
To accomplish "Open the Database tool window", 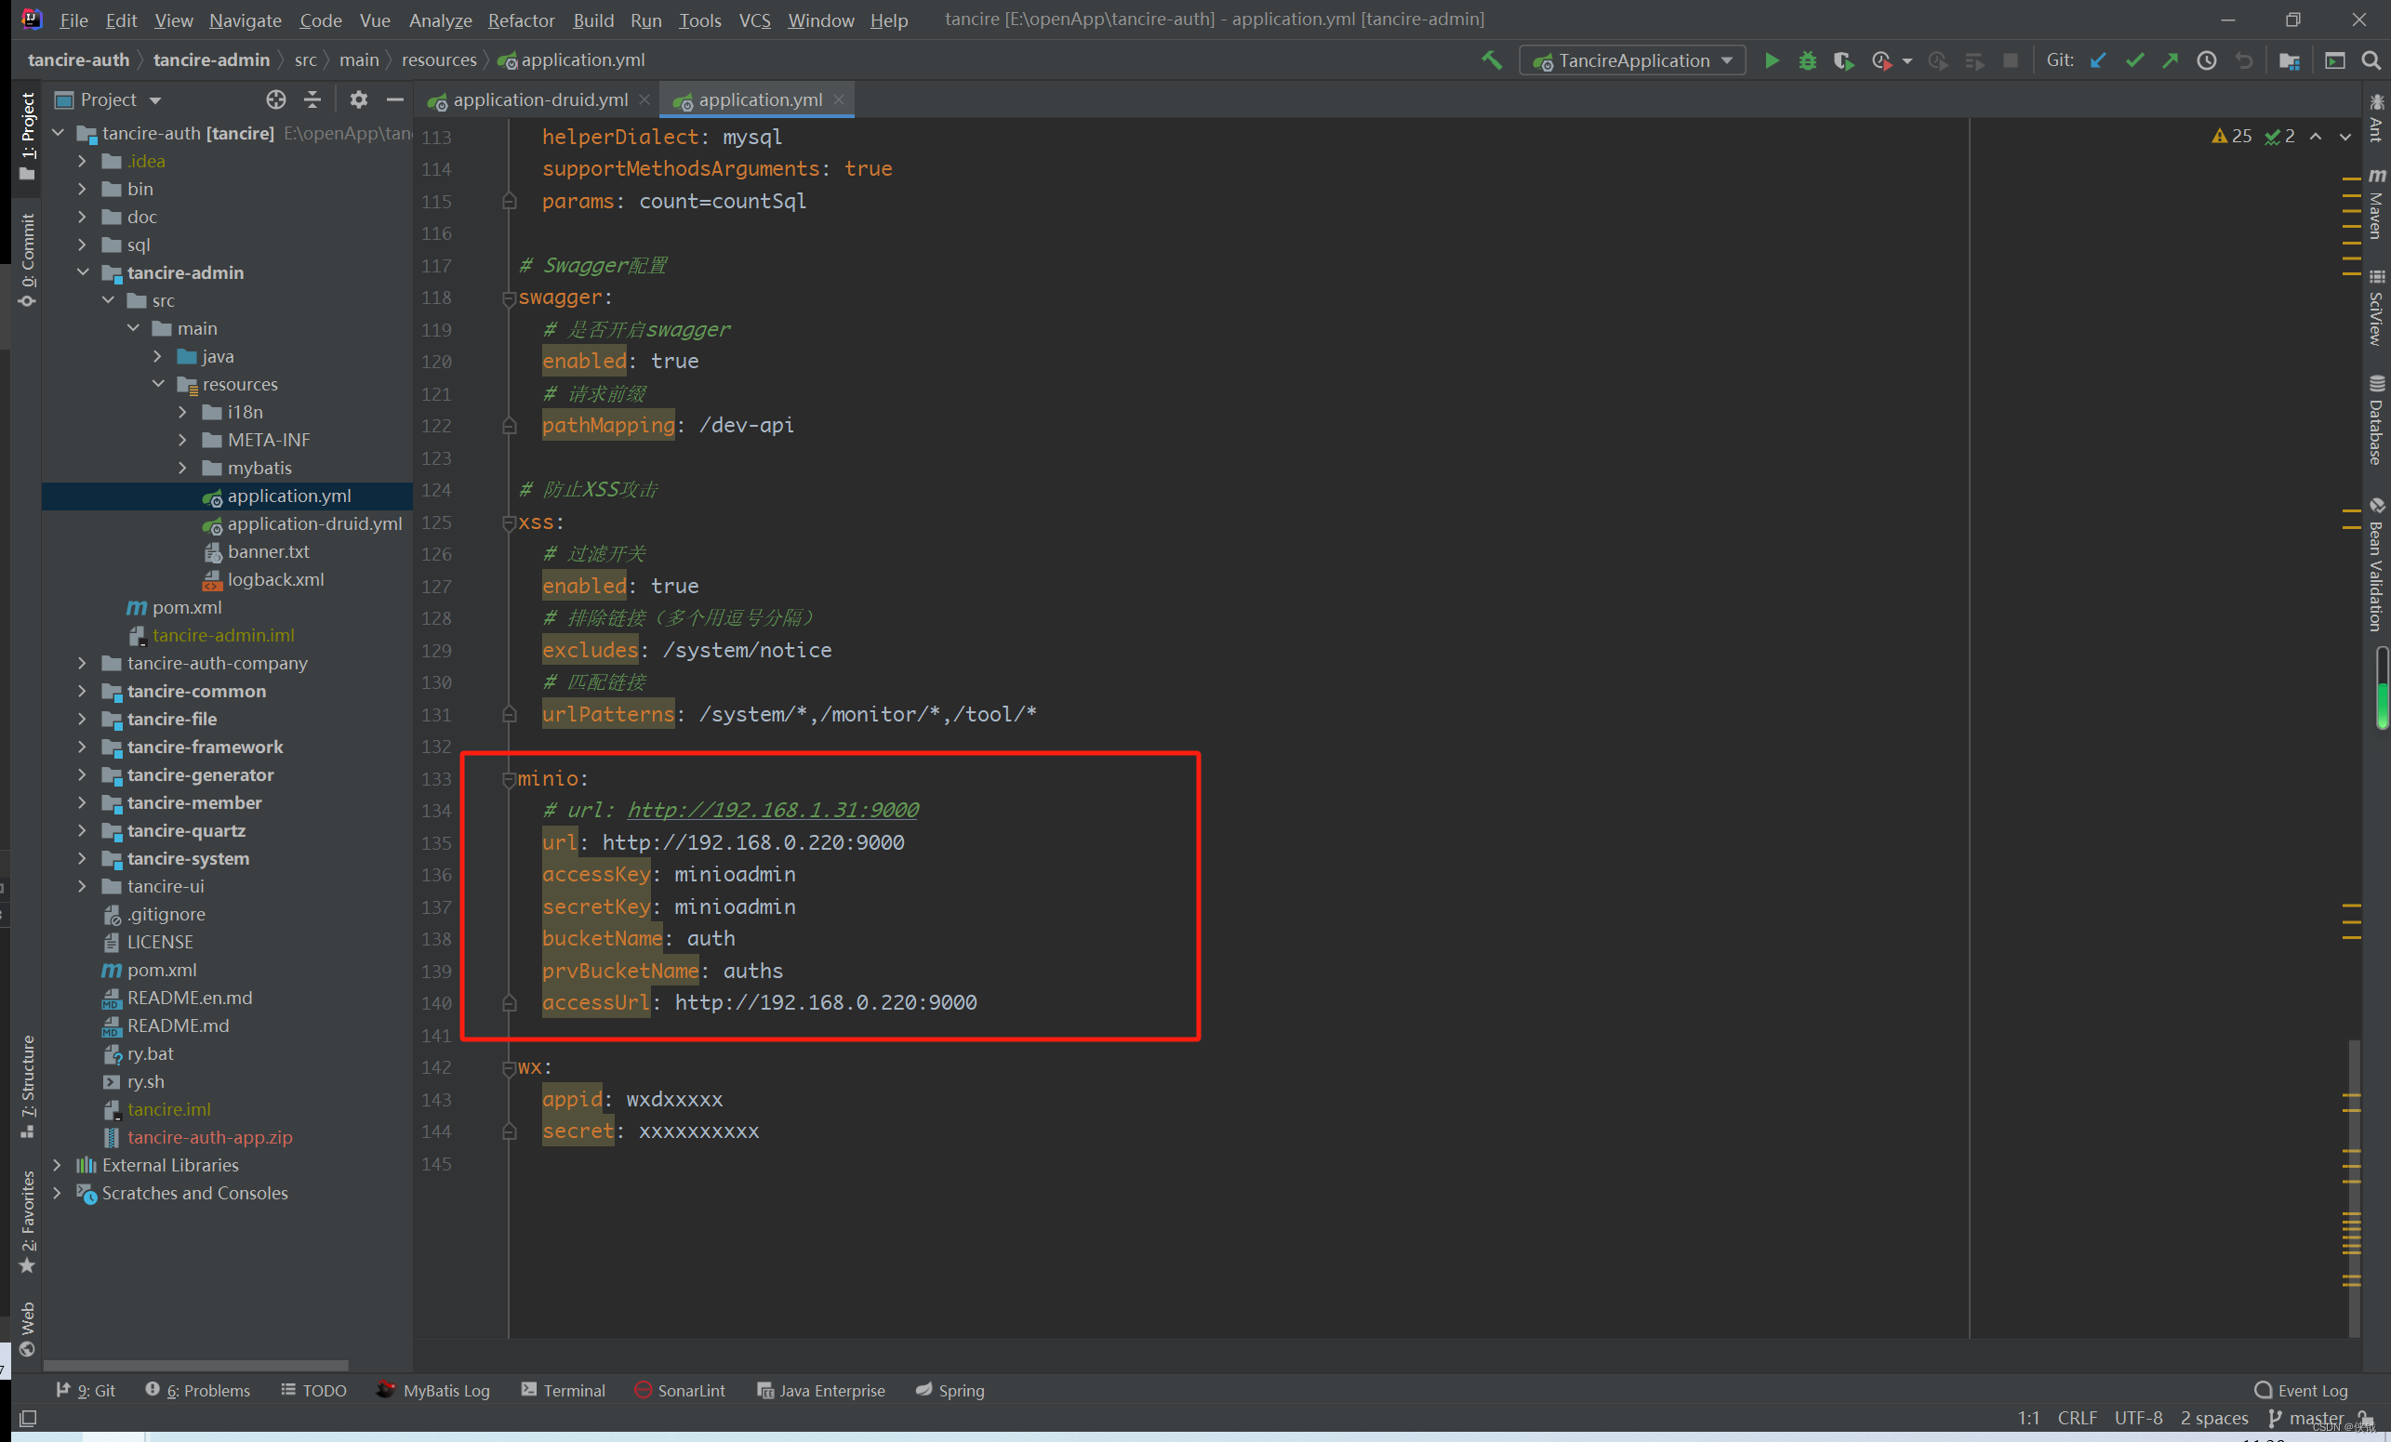I will (x=2375, y=420).
